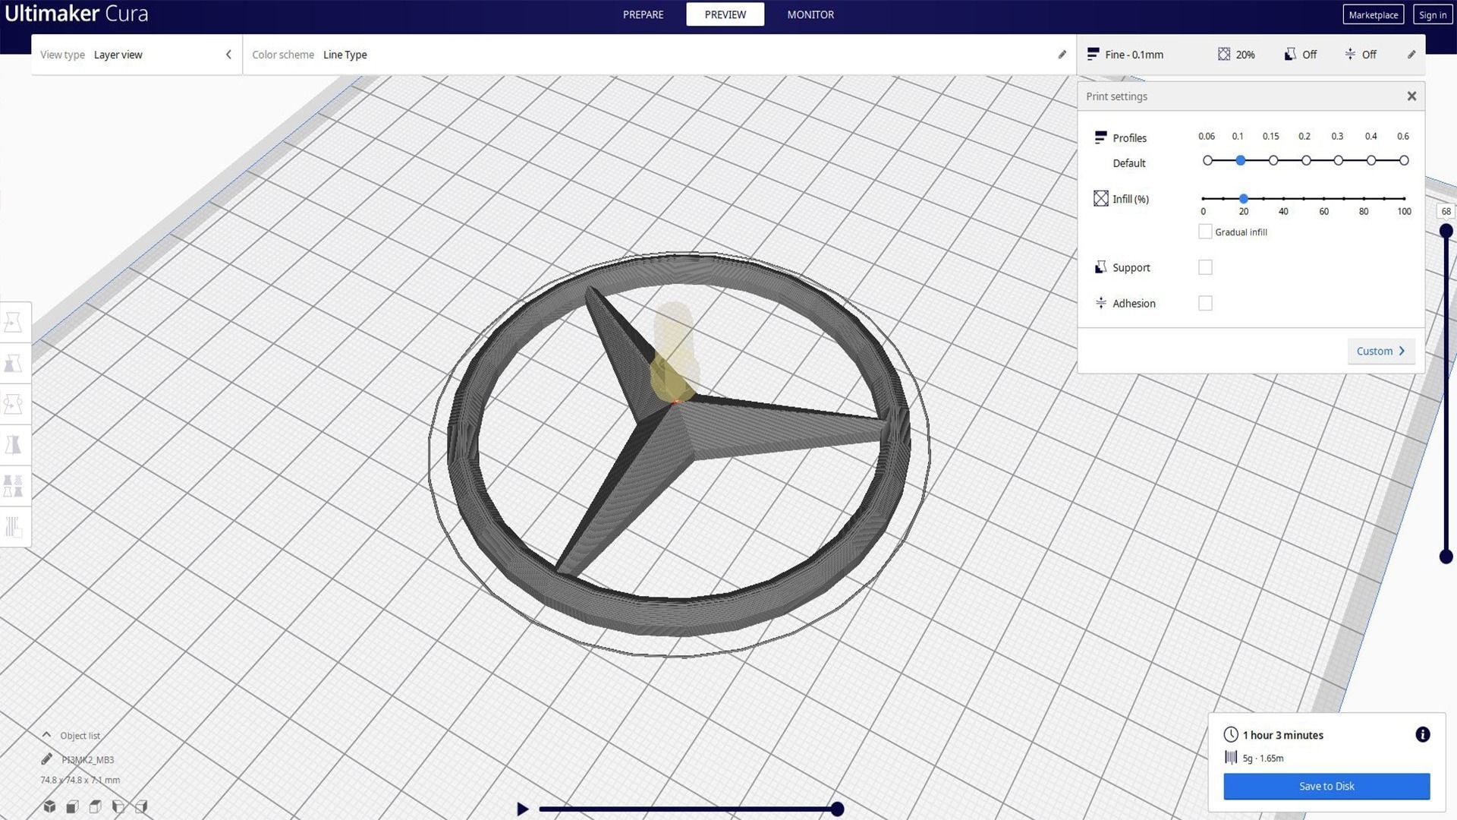Click the Sign in button

pos(1433,14)
